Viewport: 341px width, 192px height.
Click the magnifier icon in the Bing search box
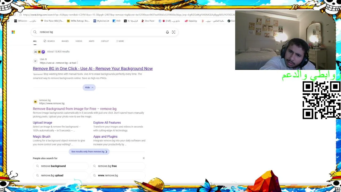tap(35, 32)
